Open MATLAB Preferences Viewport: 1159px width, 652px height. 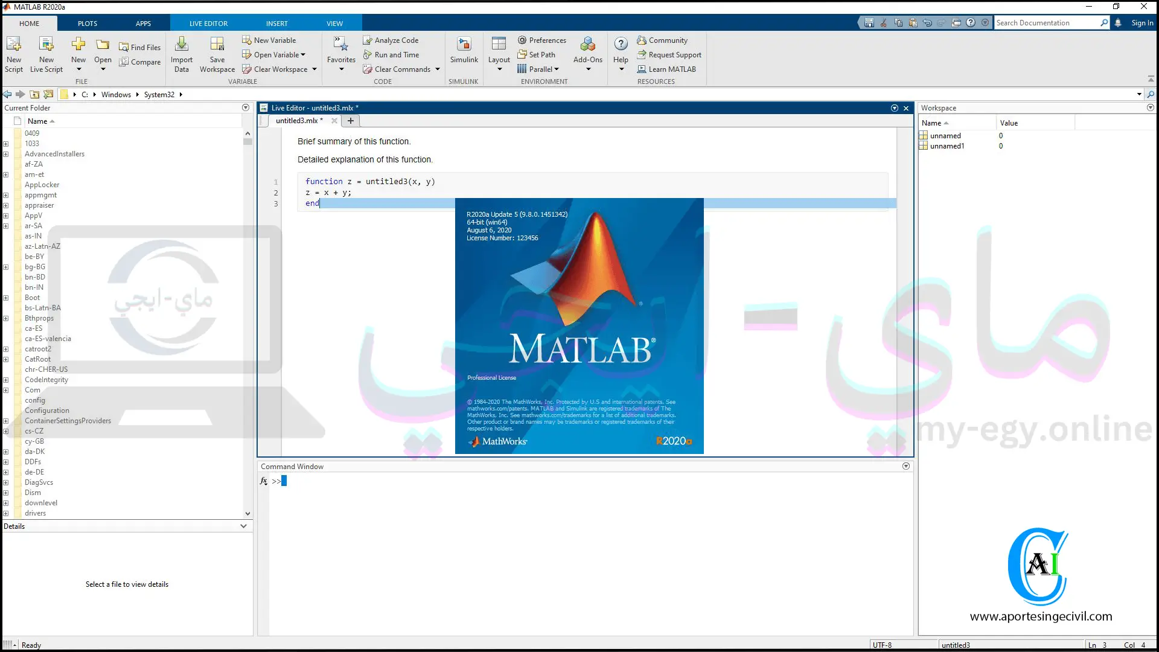point(541,40)
